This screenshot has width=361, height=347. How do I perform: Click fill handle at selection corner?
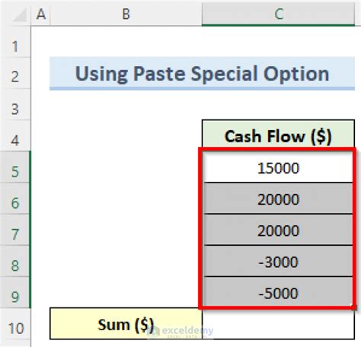click(x=353, y=307)
